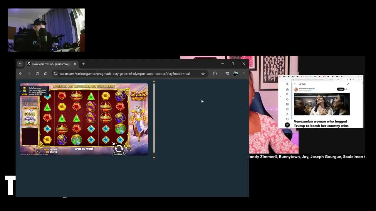Viewport: 376px width, 211px height.
Task: Toggle Double Chance to Win feature switch
Action: 30,122
